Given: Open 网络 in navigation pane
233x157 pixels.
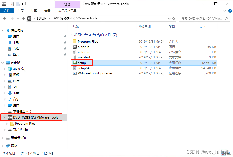Looking at the screenshot, I should pyautogui.click(x=14, y=146).
